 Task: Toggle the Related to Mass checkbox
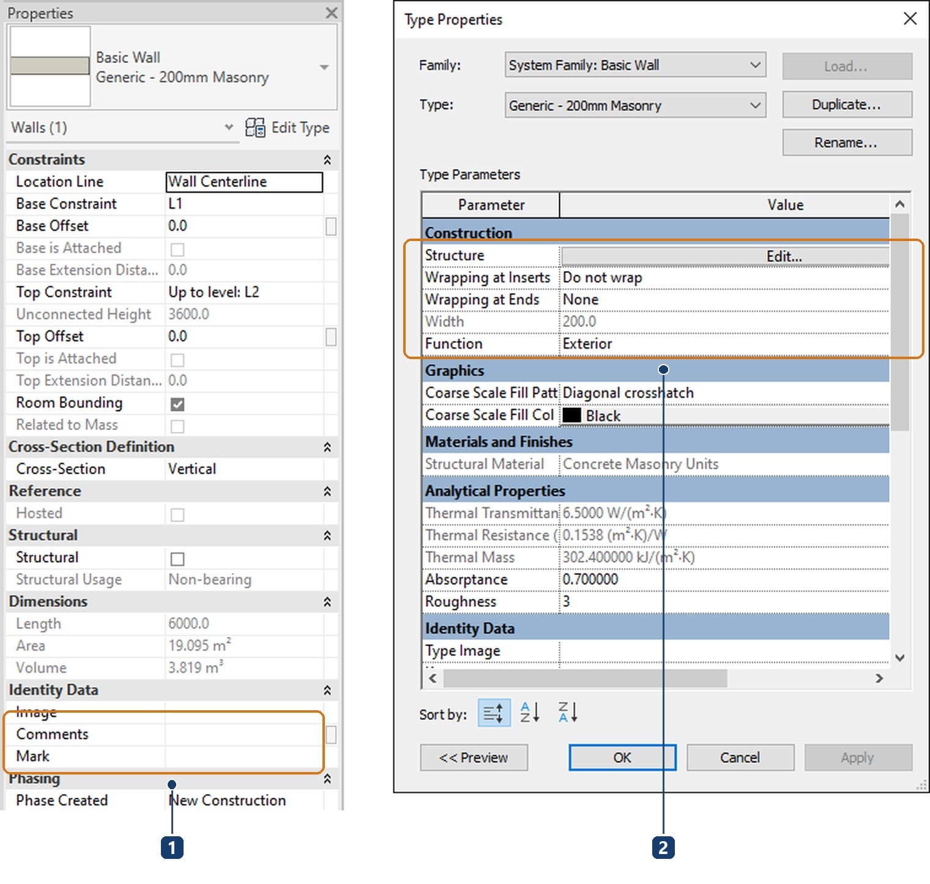pyautogui.click(x=177, y=426)
